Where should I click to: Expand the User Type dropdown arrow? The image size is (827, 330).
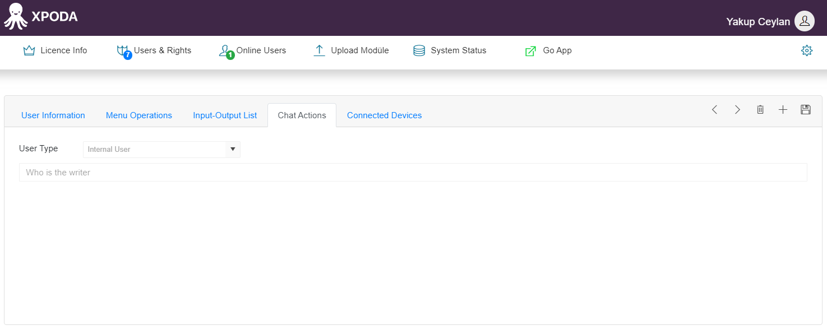233,149
